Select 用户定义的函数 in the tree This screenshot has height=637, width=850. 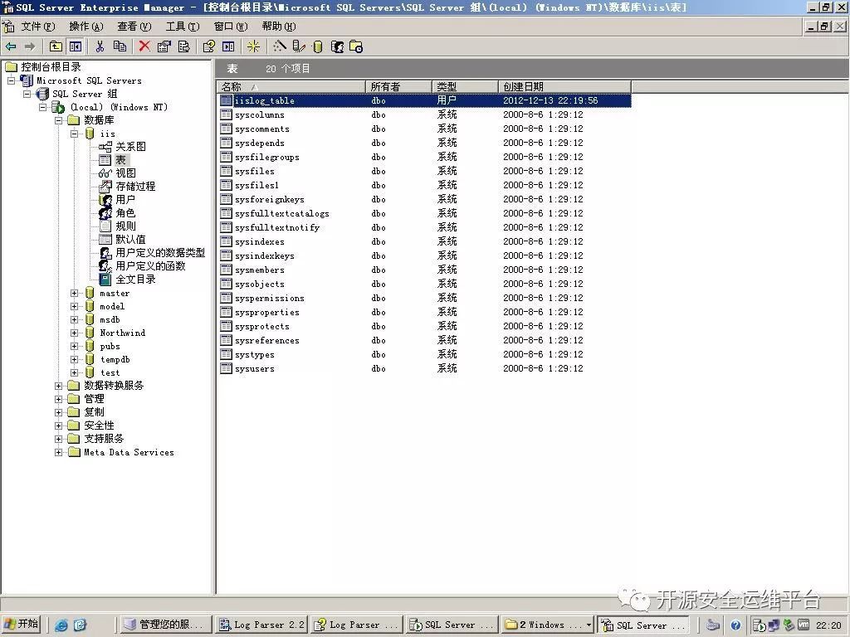click(151, 266)
